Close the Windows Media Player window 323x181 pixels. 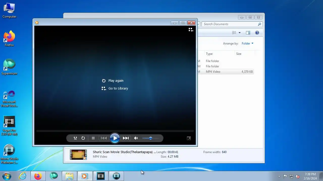pyautogui.click(x=192, y=23)
